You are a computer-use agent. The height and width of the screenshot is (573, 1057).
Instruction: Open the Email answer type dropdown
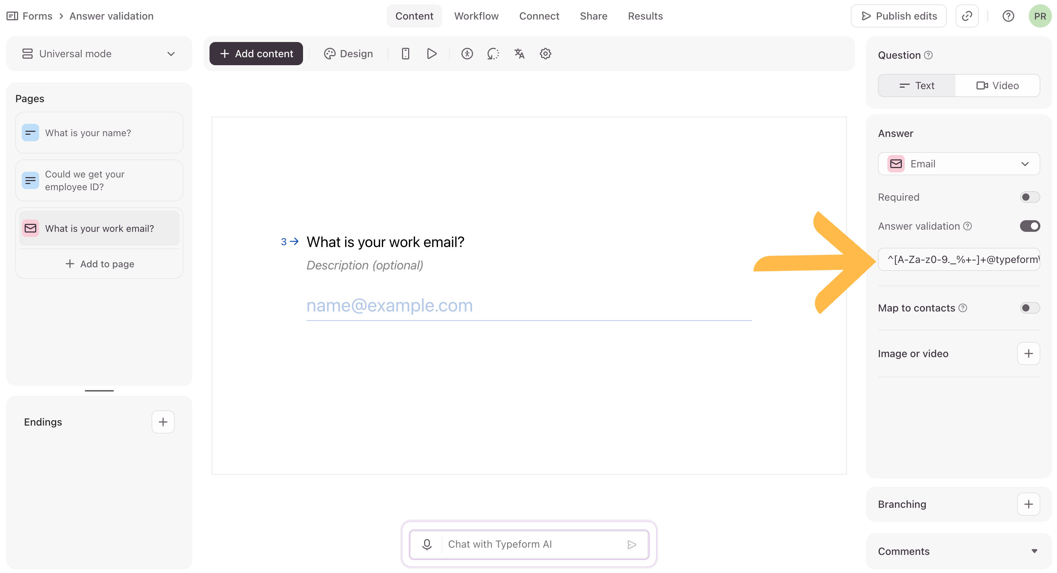[x=958, y=164]
